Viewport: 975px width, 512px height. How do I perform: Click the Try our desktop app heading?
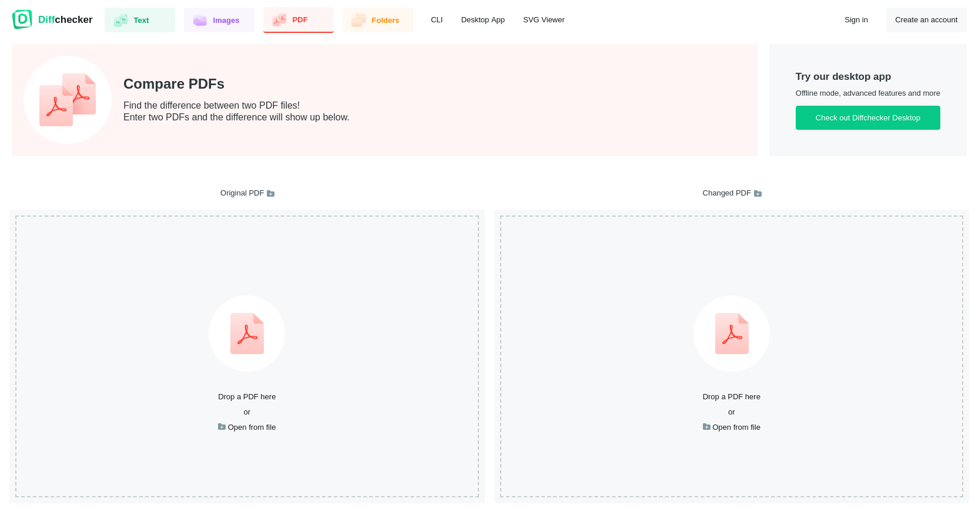click(x=843, y=76)
